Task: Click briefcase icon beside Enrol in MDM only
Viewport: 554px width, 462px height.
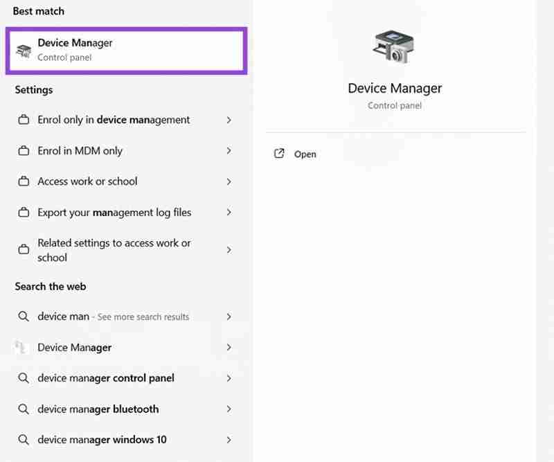Action: click(24, 150)
